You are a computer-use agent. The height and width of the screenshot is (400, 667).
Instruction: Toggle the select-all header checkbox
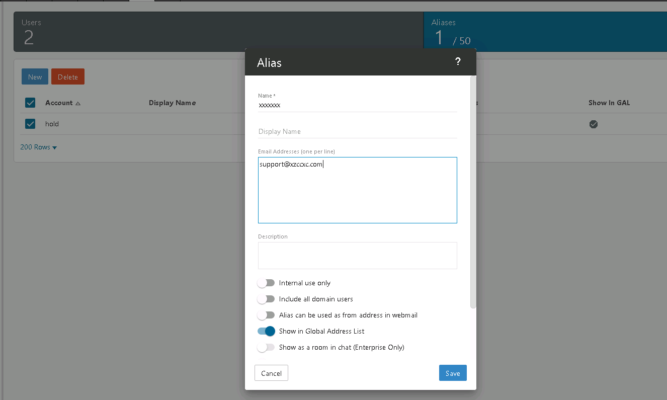[30, 103]
